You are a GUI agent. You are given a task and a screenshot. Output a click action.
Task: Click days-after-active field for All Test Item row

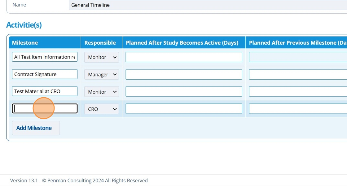point(184,57)
